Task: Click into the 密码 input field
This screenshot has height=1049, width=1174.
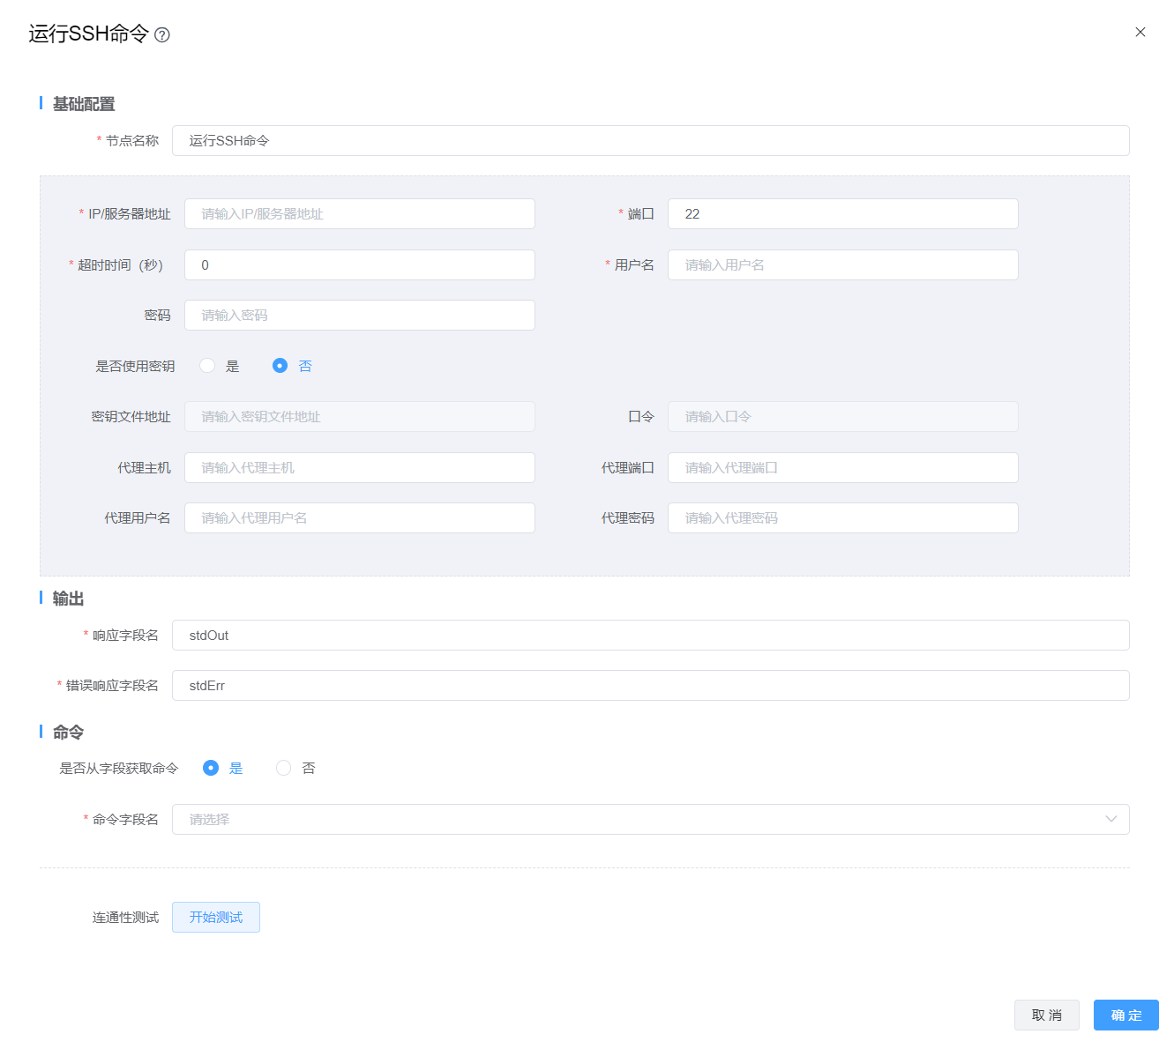Action: [x=359, y=316]
